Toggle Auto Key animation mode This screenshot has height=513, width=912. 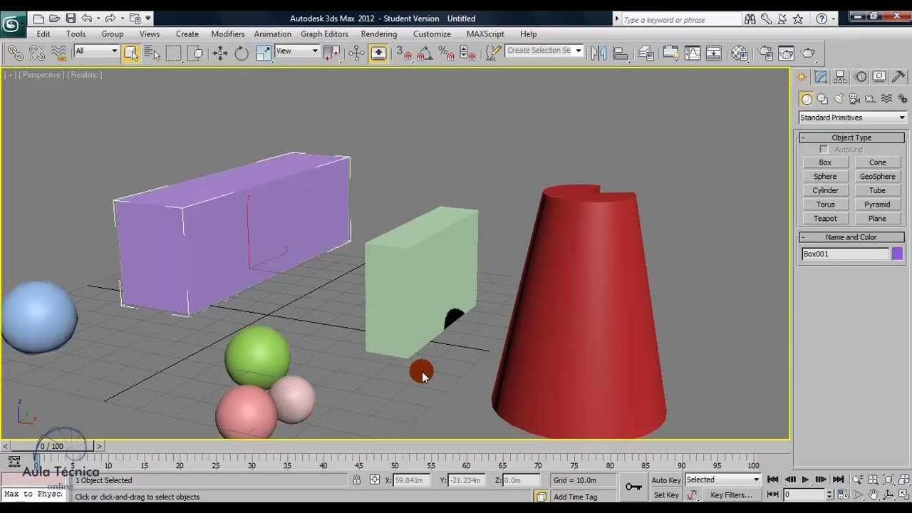665,480
